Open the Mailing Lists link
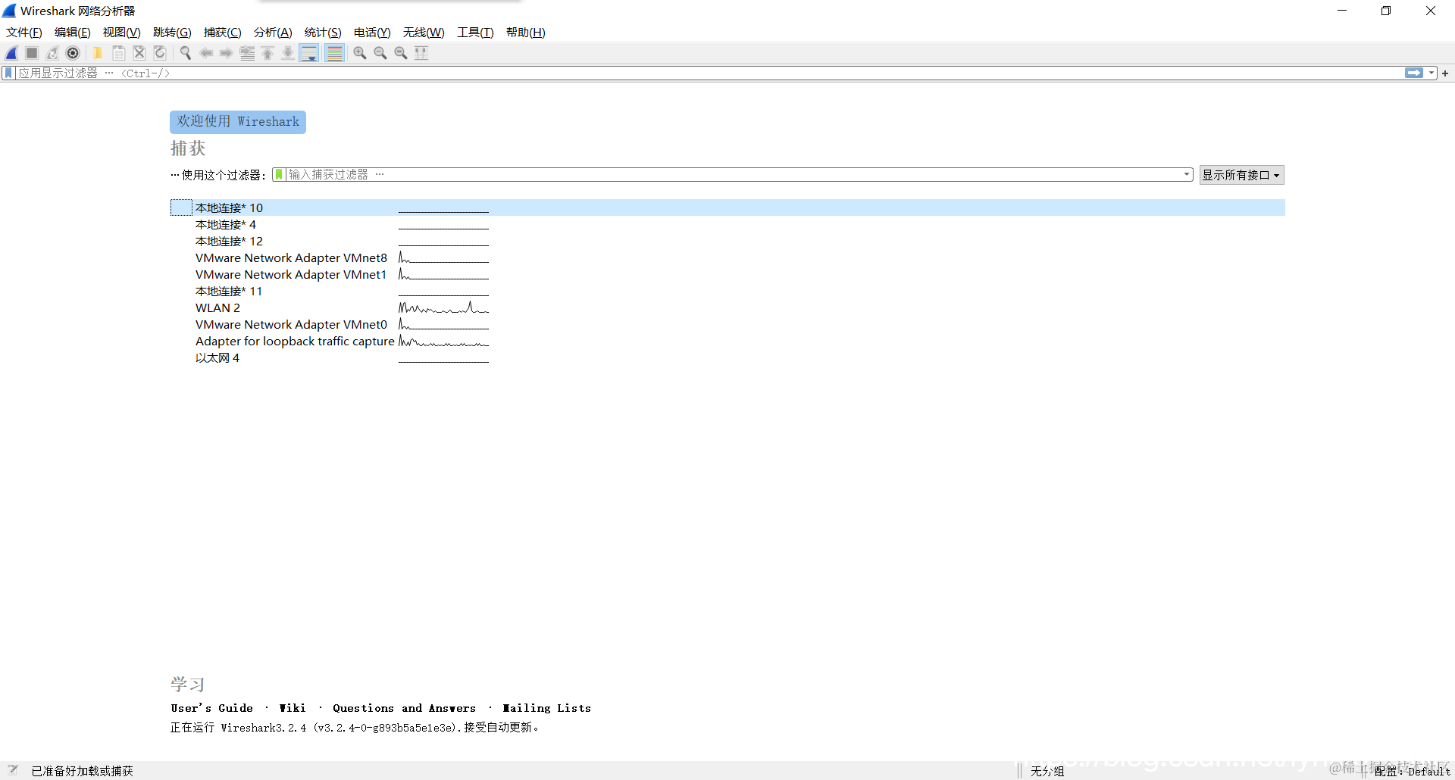 pos(547,708)
